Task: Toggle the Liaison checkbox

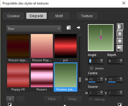Action: tap(90, 99)
